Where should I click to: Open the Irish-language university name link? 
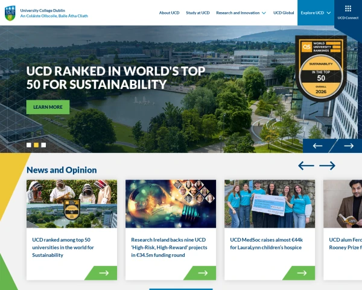tap(54, 16)
